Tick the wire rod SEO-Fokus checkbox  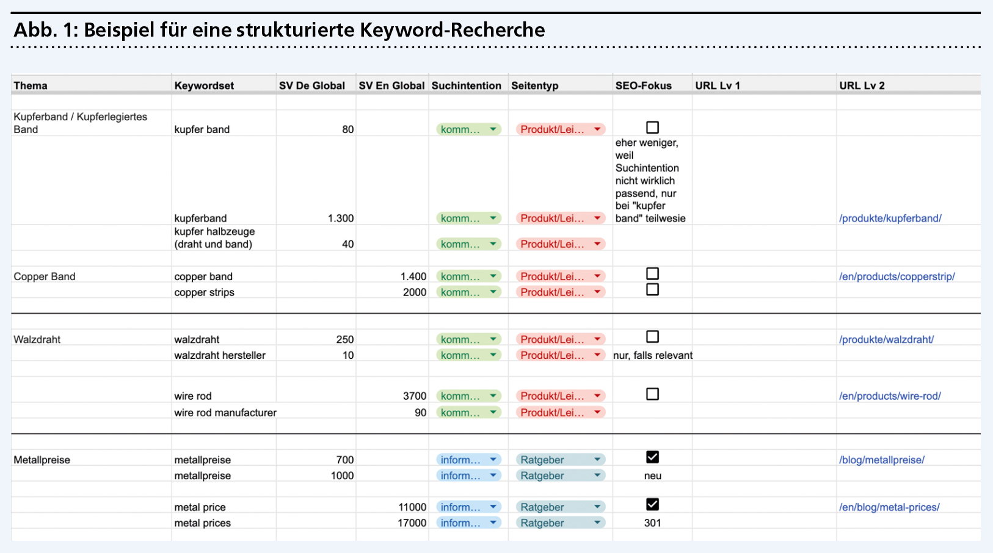[652, 394]
